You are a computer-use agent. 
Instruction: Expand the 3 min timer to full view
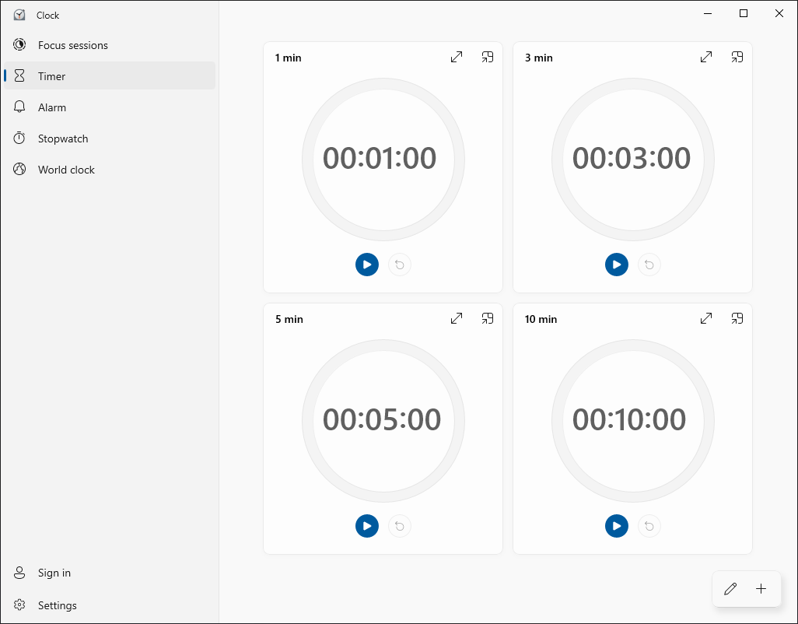[706, 57]
